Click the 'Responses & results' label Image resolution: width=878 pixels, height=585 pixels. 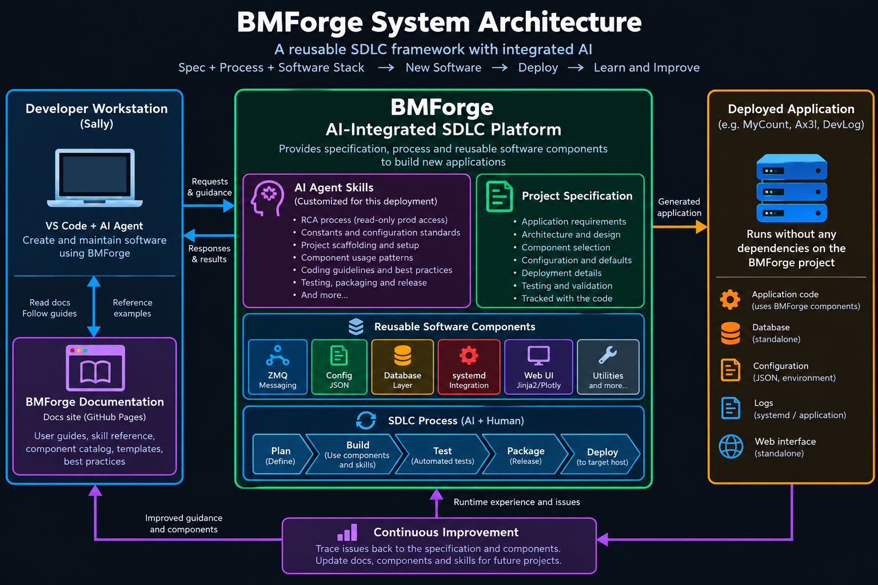tap(209, 254)
